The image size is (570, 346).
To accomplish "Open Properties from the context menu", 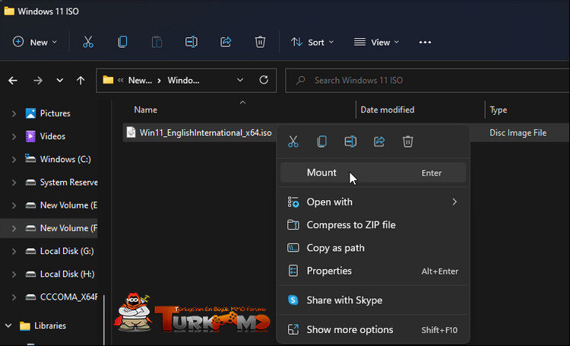I will (x=373, y=271).
